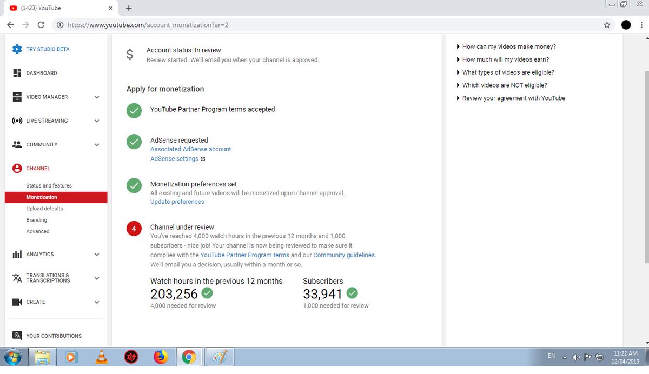
Task: Open Community guidelines link
Action: coord(344,255)
